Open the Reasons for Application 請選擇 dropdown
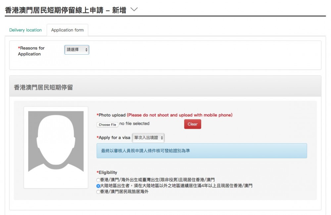The image size is (331, 215). [77, 50]
